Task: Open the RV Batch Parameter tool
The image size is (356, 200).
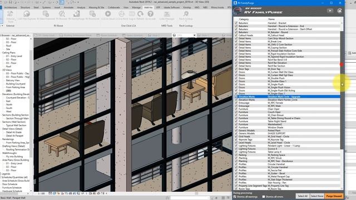Action: click(x=46, y=16)
